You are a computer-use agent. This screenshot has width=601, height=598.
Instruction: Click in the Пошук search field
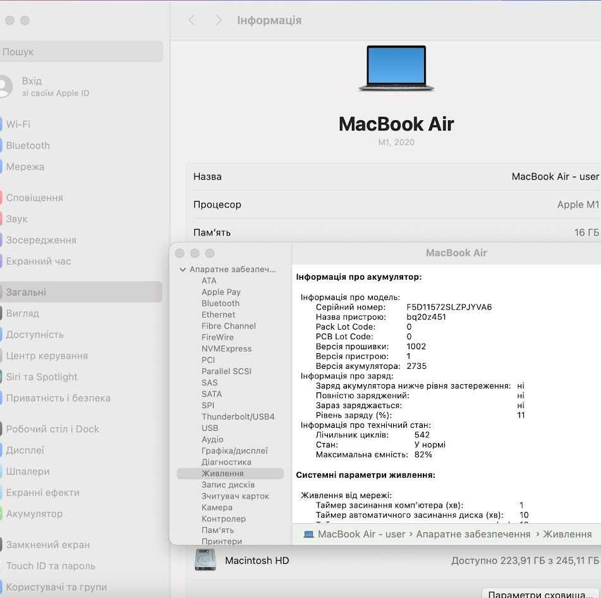tap(81, 51)
